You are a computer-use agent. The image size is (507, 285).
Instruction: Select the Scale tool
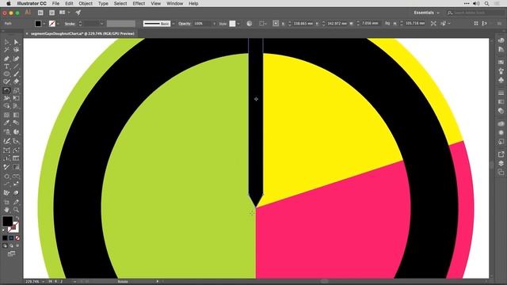[16, 90]
